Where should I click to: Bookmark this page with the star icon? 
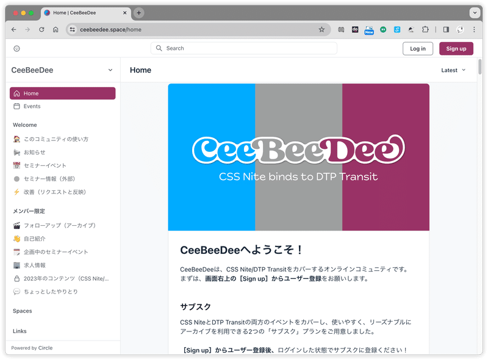(321, 29)
